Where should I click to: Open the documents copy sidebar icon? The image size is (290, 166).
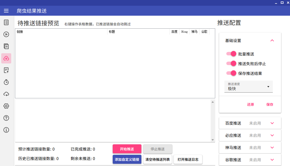[x=6, y=46]
